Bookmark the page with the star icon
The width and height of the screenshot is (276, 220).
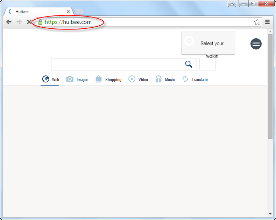coord(257,22)
